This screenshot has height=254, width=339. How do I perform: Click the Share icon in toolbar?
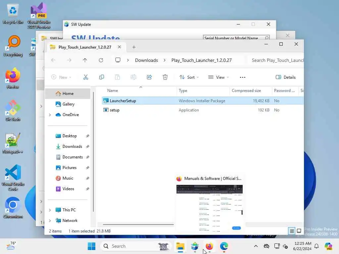tap(149, 77)
